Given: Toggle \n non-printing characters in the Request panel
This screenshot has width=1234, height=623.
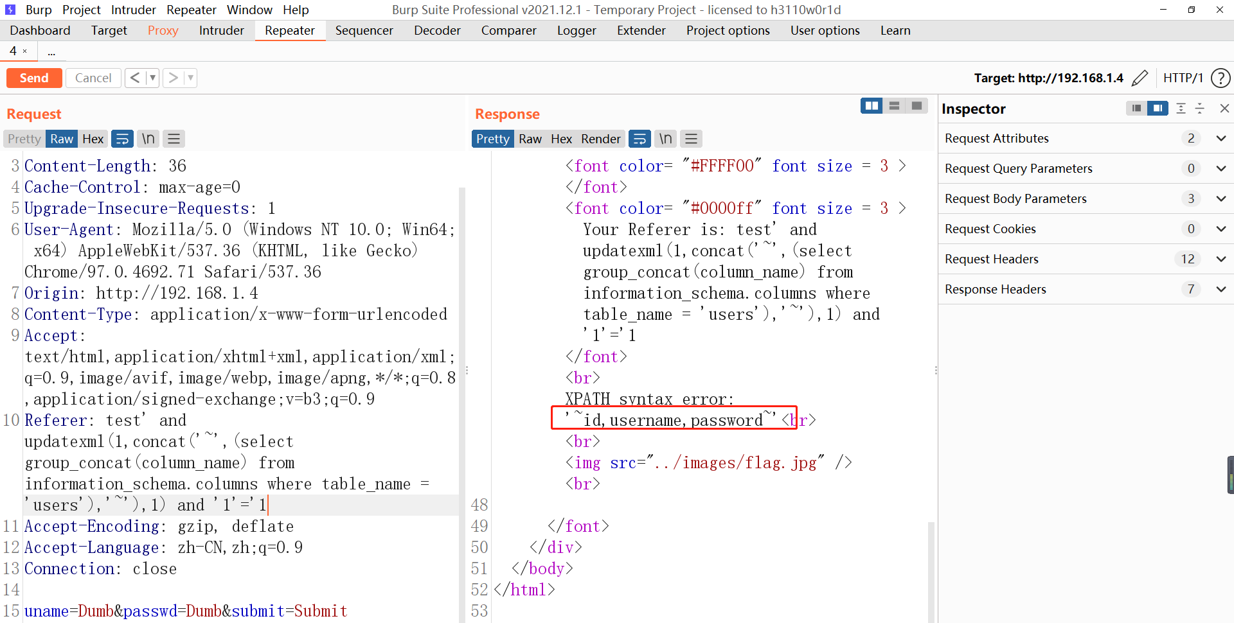Looking at the screenshot, I should [x=148, y=139].
